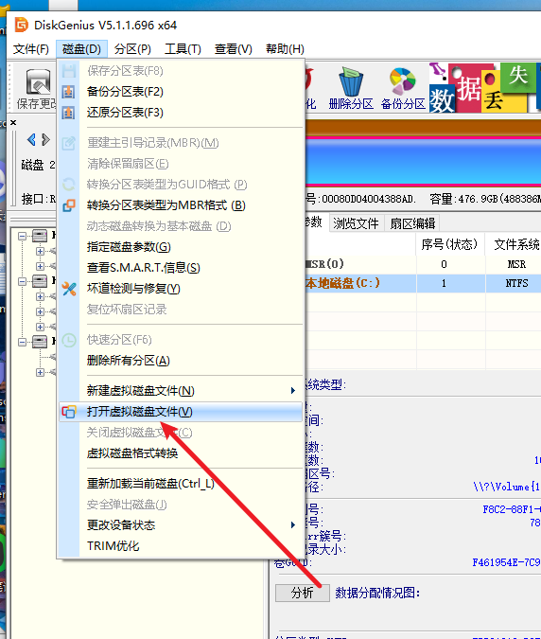Choose 删除所有分区(A) entry
541x639 pixels.
tap(181, 361)
